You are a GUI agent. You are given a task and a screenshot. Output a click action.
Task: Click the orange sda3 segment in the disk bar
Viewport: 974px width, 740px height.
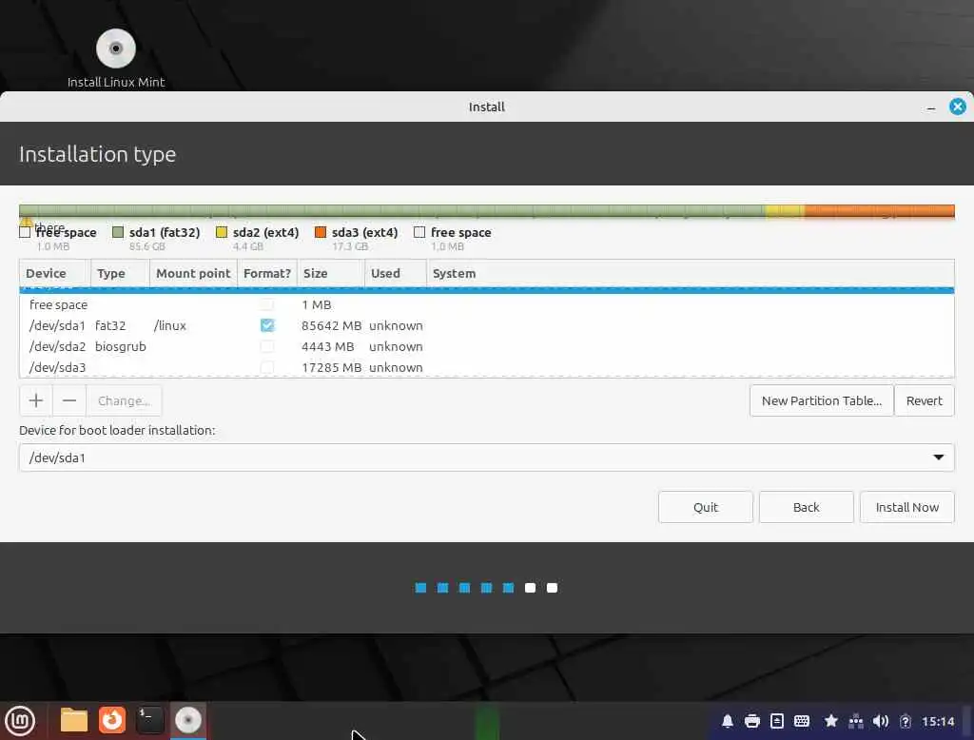(880, 211)
